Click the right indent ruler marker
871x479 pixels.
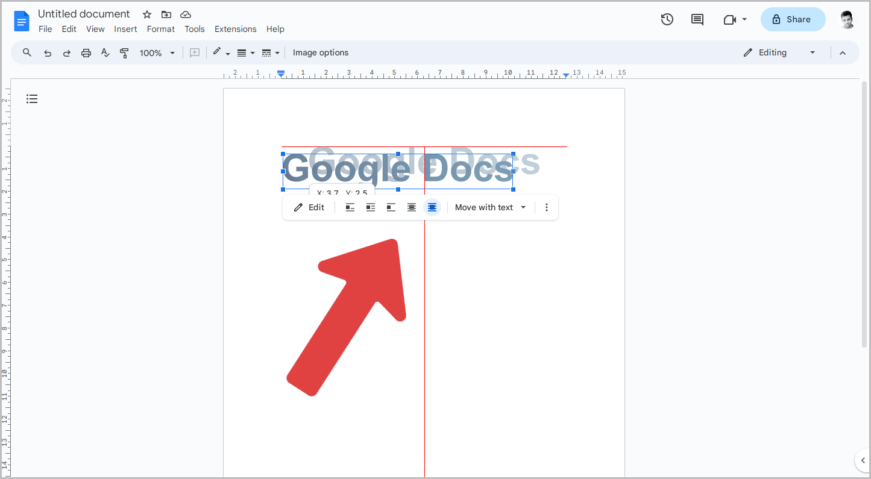tap(566, 75)
